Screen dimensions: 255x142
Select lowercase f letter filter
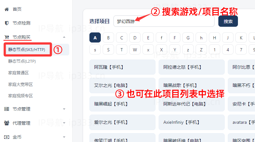[161, 37]
